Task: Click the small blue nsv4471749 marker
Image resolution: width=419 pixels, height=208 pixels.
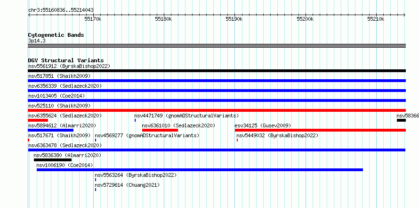Action: [x=135, y=120]
